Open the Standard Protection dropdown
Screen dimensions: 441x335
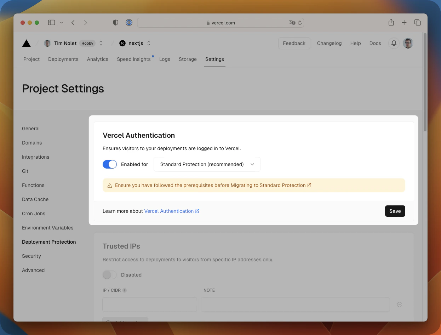click(207, 164)
